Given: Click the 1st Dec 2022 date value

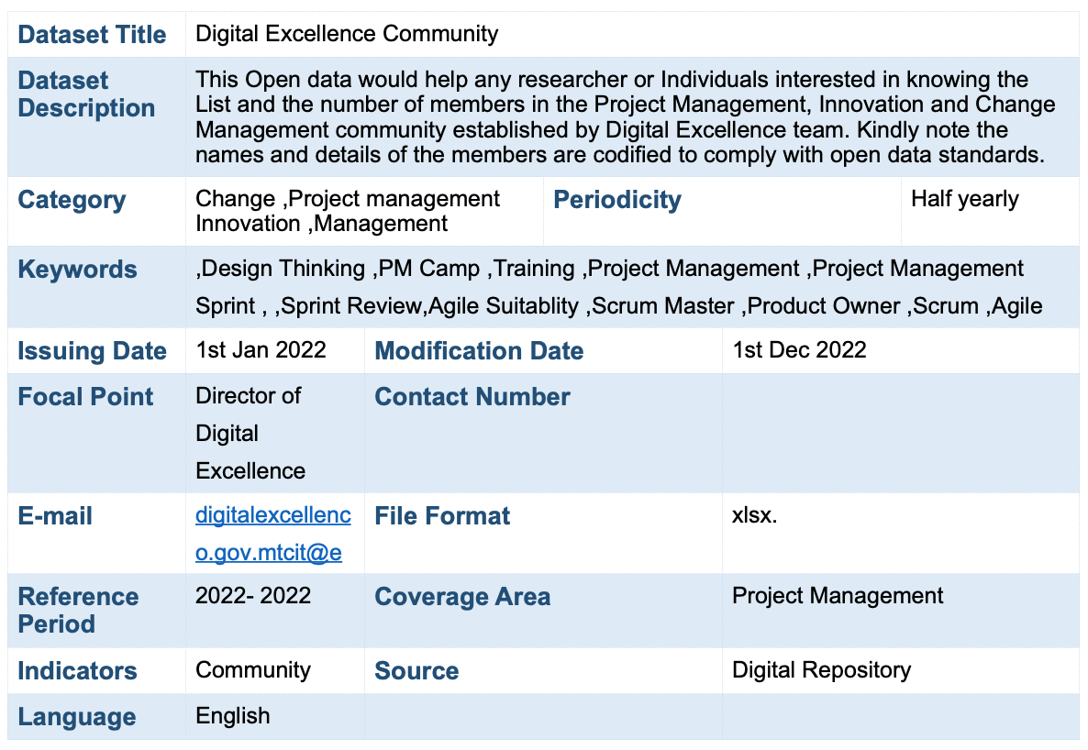Looking at the screenshot, I should [798, 350].
